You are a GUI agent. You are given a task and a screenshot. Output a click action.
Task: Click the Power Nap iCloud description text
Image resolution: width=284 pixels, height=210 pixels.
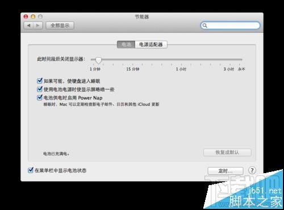pos(101,104)
